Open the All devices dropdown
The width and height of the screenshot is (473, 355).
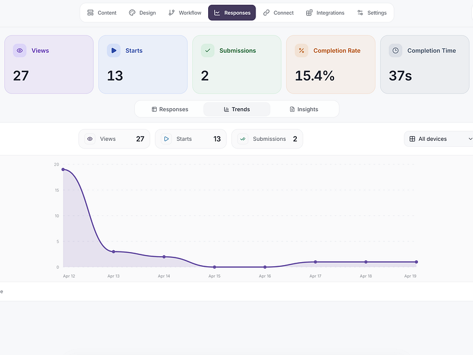point(439,139)
